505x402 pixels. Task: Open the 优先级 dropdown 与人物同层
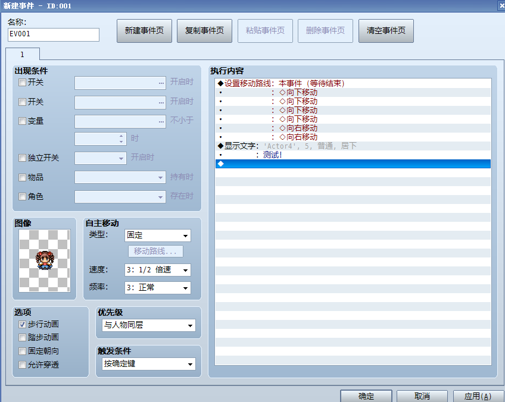click(x=149, y=325)
